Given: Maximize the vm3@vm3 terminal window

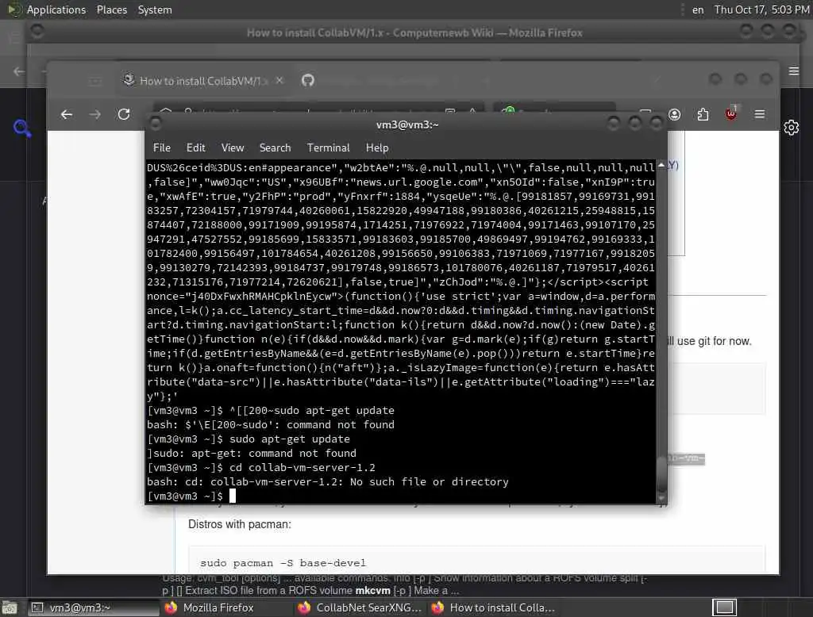Looking at the screenshot, I should coord(634,124).
